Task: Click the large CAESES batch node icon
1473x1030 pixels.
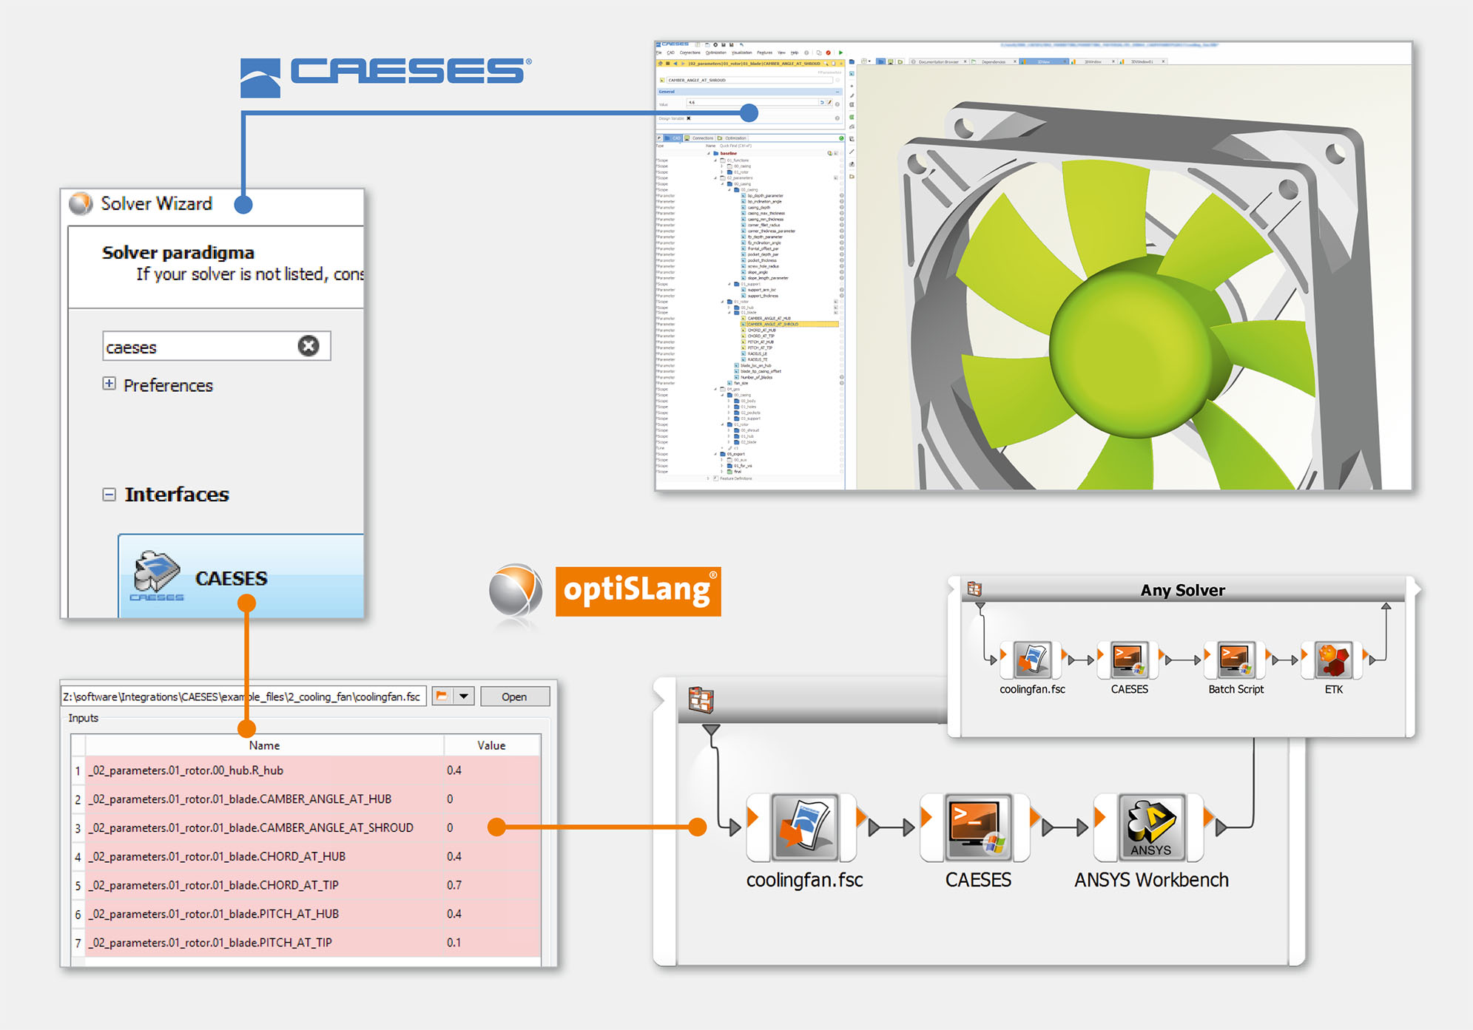Action: coord(977,827)
